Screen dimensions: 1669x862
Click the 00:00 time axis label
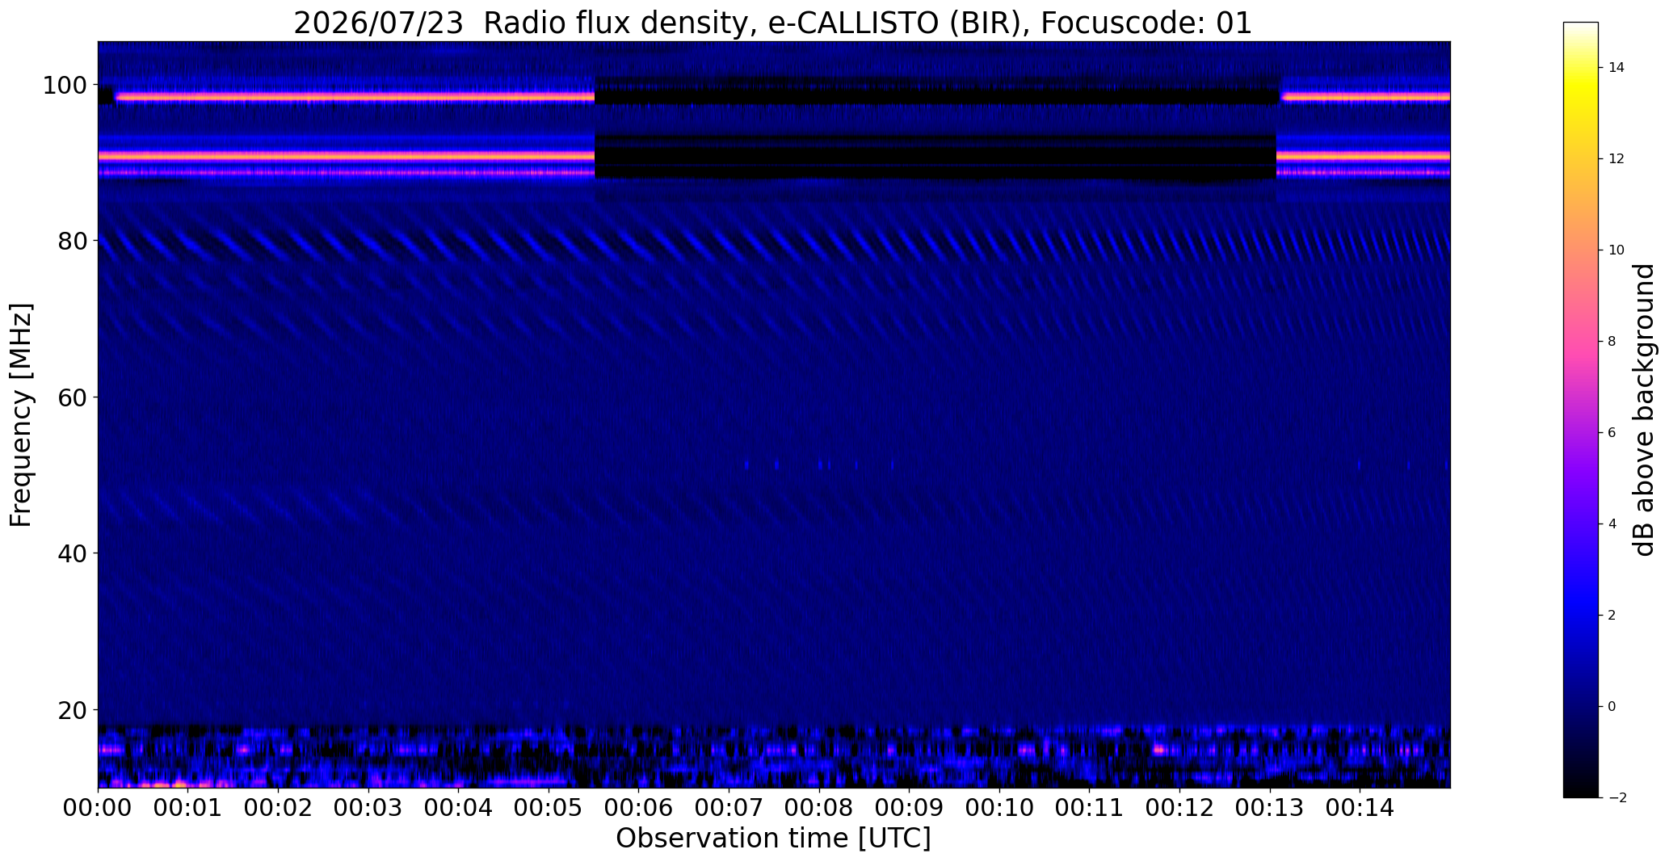point(98,809)
